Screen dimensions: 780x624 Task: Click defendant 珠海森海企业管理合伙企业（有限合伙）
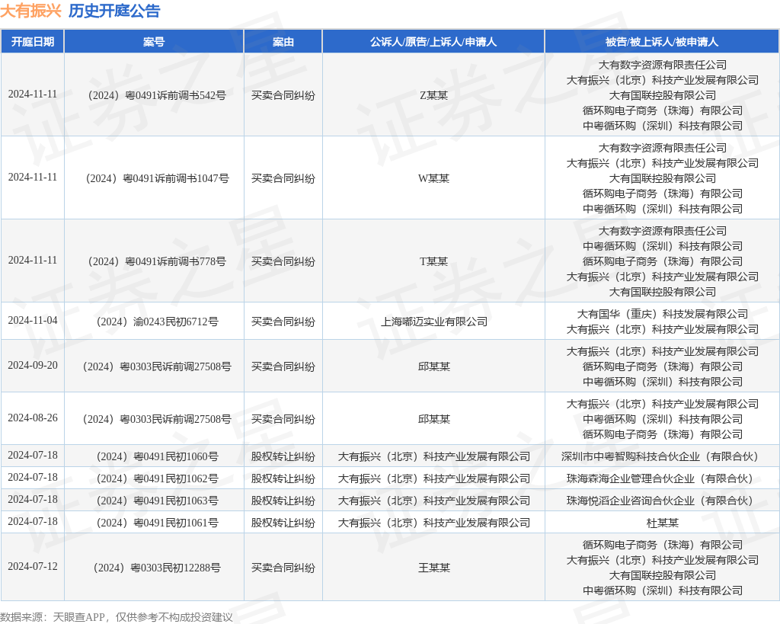662,478
